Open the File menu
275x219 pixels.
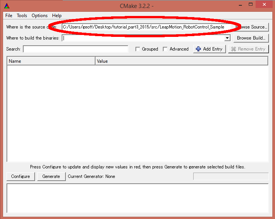[x=9, y=16]
